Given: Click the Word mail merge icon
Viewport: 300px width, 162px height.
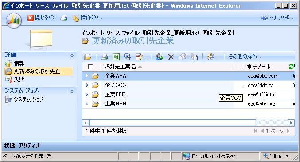Looking at the screenshot, I should [128, 57].
